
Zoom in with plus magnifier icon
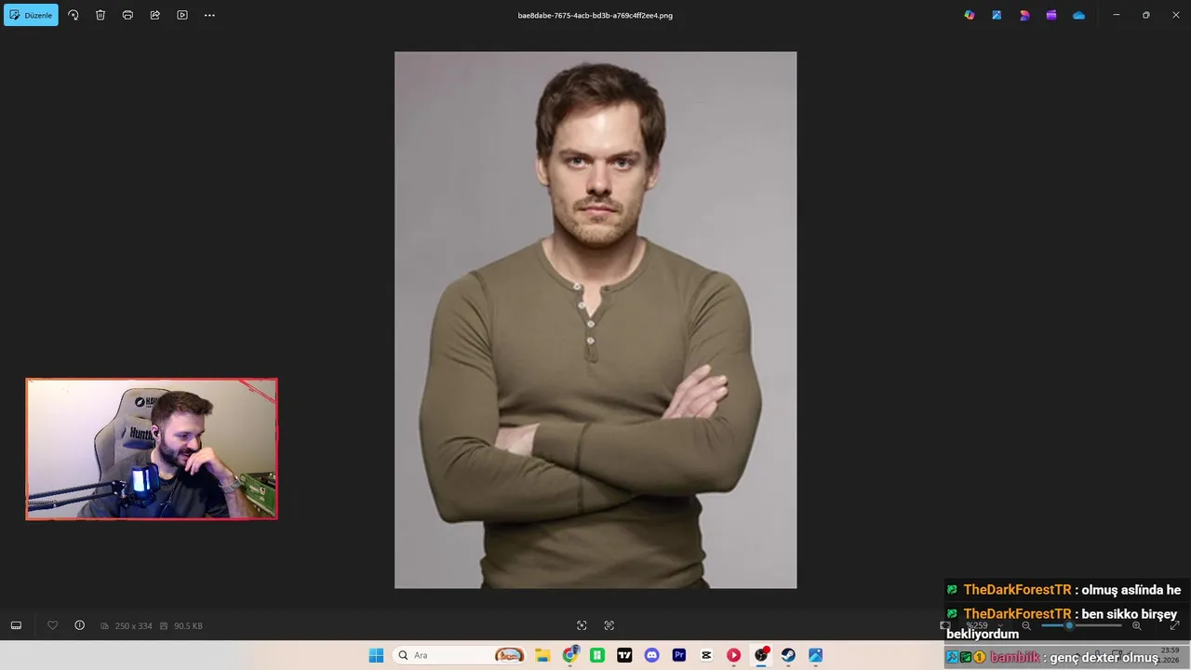tap(1136, 625)
